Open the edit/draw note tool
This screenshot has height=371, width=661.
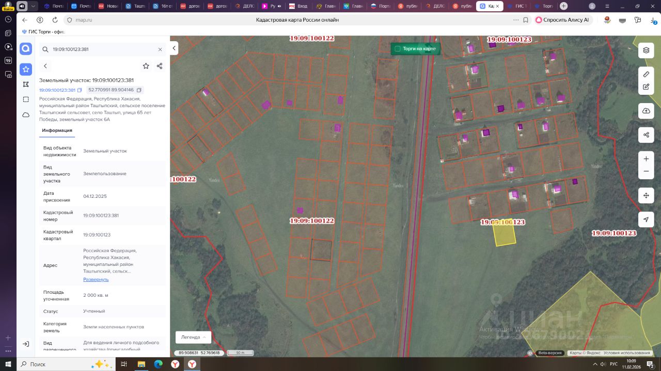646,87
